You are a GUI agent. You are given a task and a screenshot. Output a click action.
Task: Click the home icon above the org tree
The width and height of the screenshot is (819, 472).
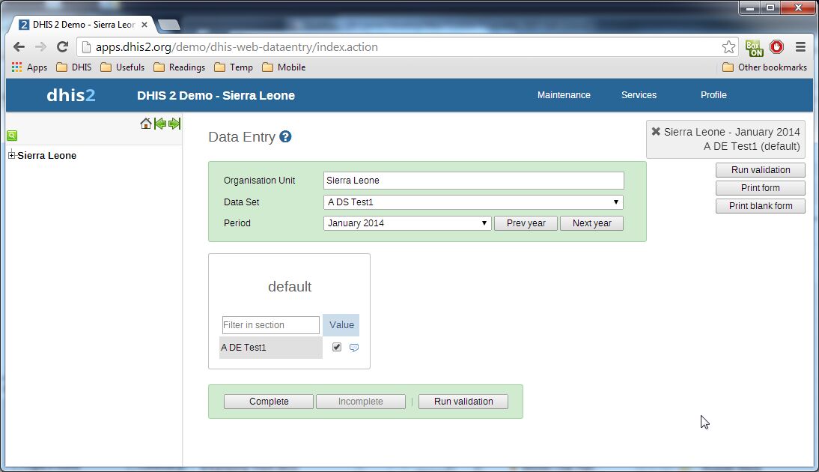146,124
